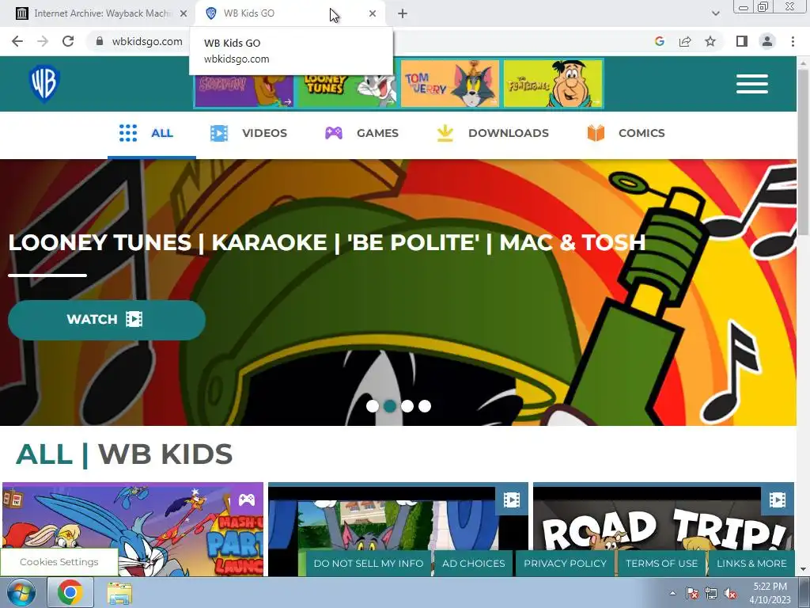Image resolution: width=810 pixels, height=608 pixels.
Task: Click LINKS & MORE button
Action: tap(751, 564)
